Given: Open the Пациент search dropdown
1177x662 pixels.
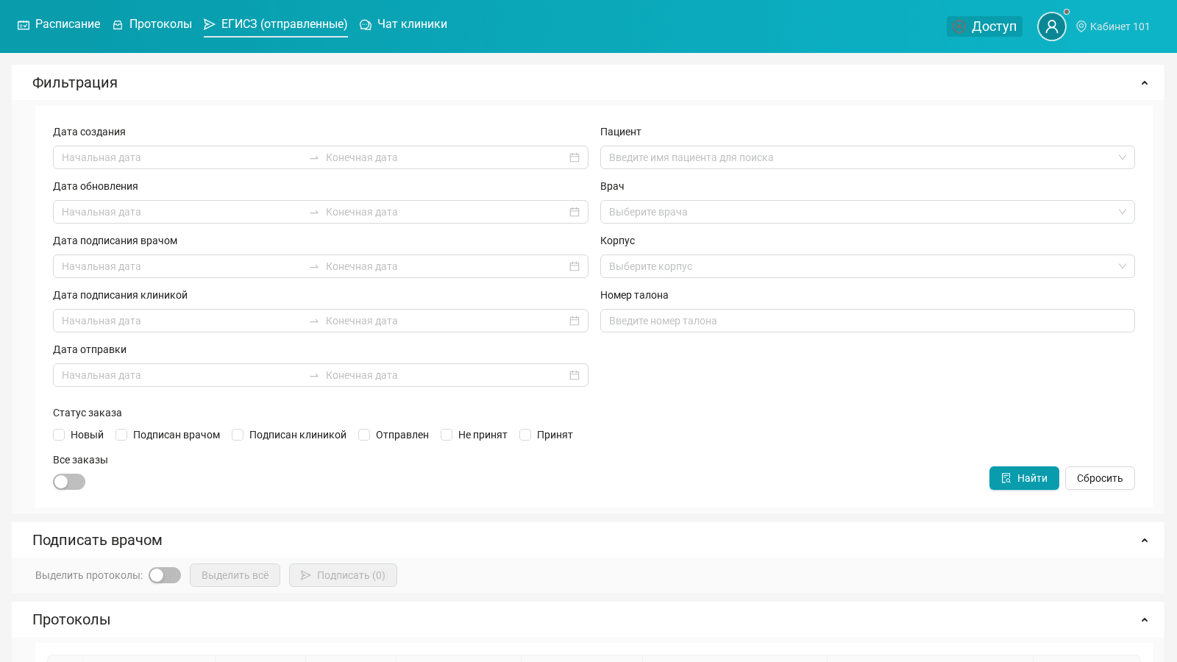Looking at the screenshot, I should [x=867, y=157].
